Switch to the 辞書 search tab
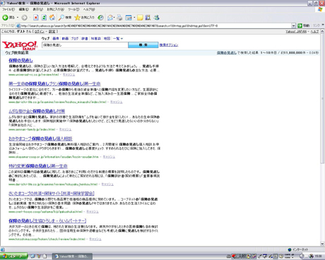The image size is (325, 260). click(85, 38)
